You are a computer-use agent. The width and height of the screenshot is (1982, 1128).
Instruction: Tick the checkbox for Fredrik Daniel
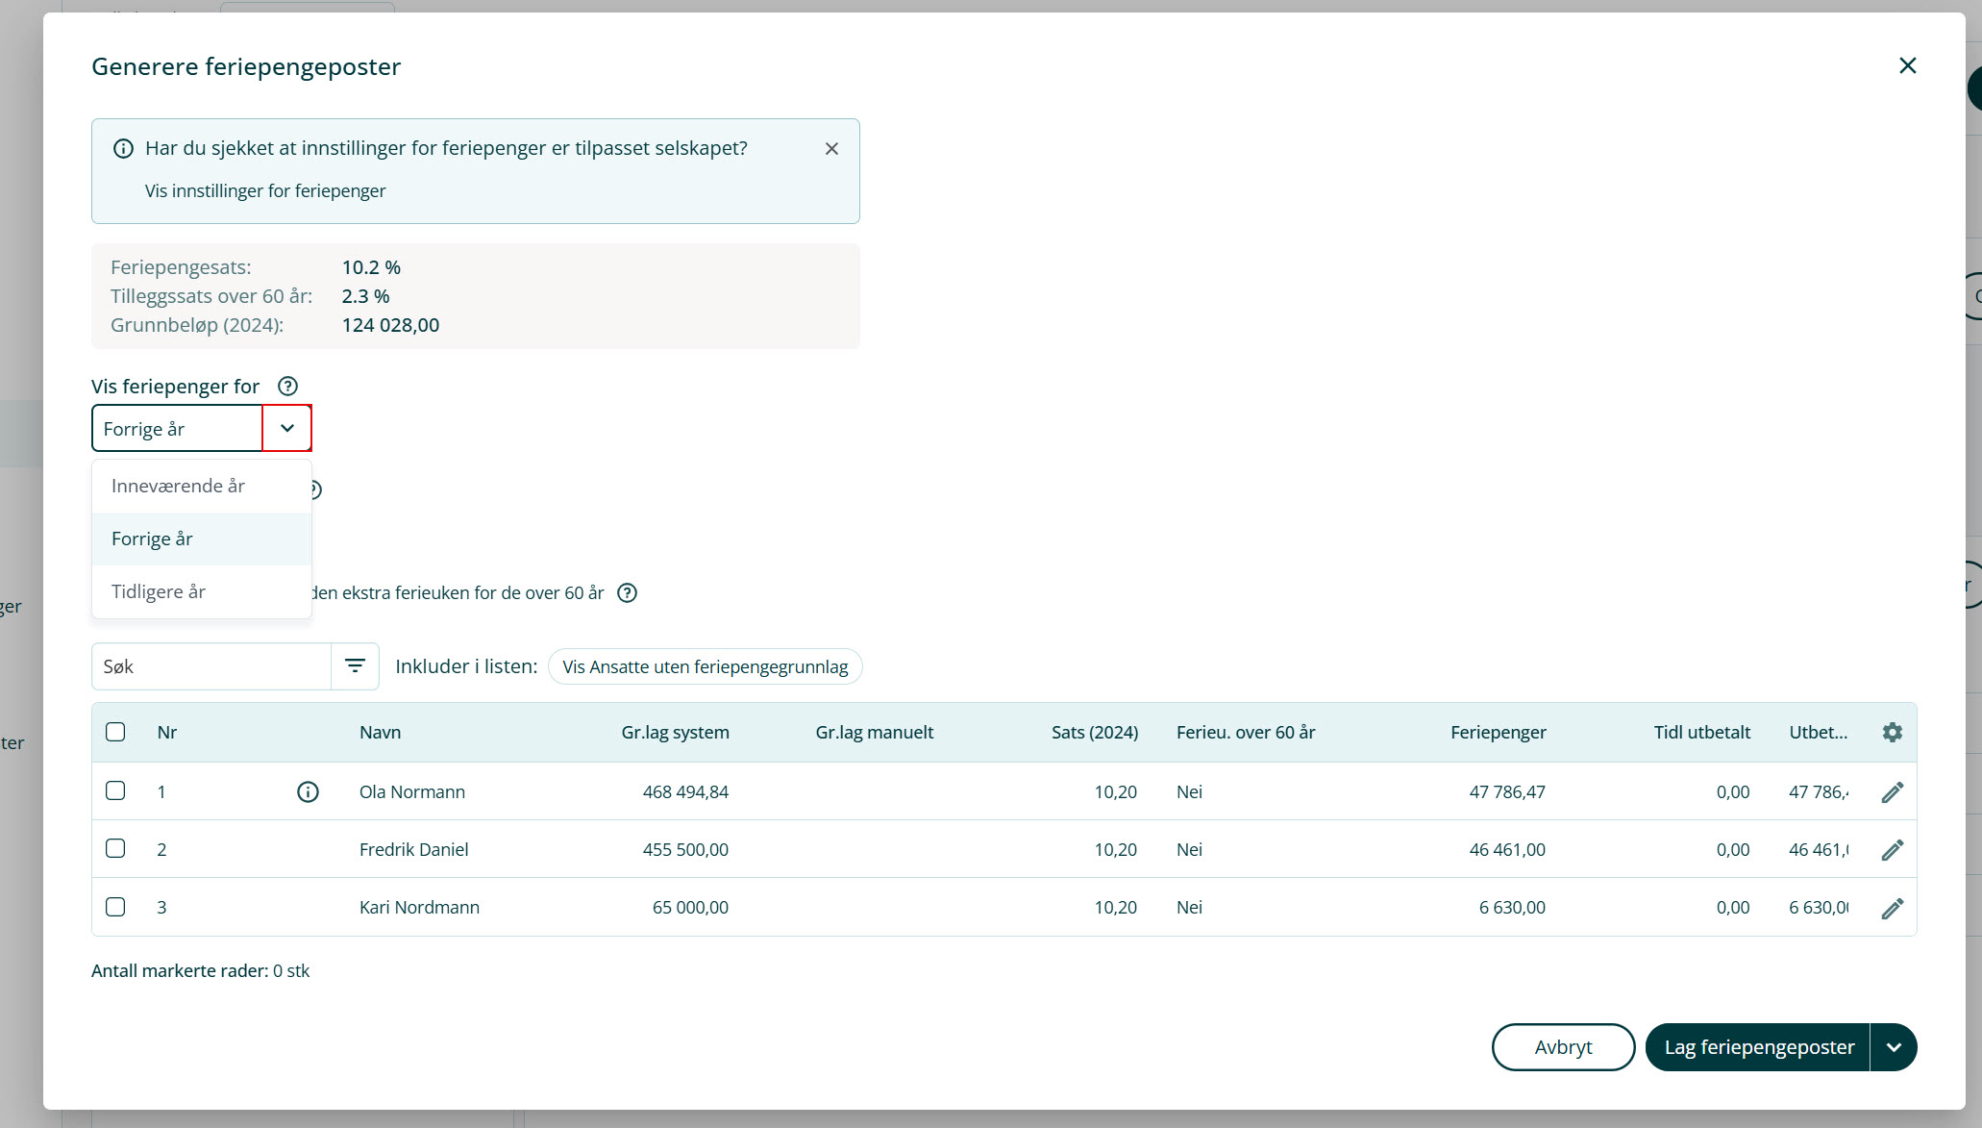(x=115, y=849)
